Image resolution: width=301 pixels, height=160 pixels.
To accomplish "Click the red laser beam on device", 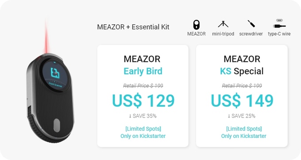I will pos(46,36).
